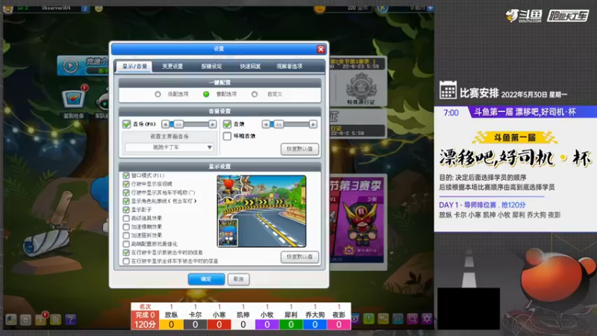Screen dimensions: 597x336
Task: Click the blue plus icon at top right
Action: click(431, 8)
